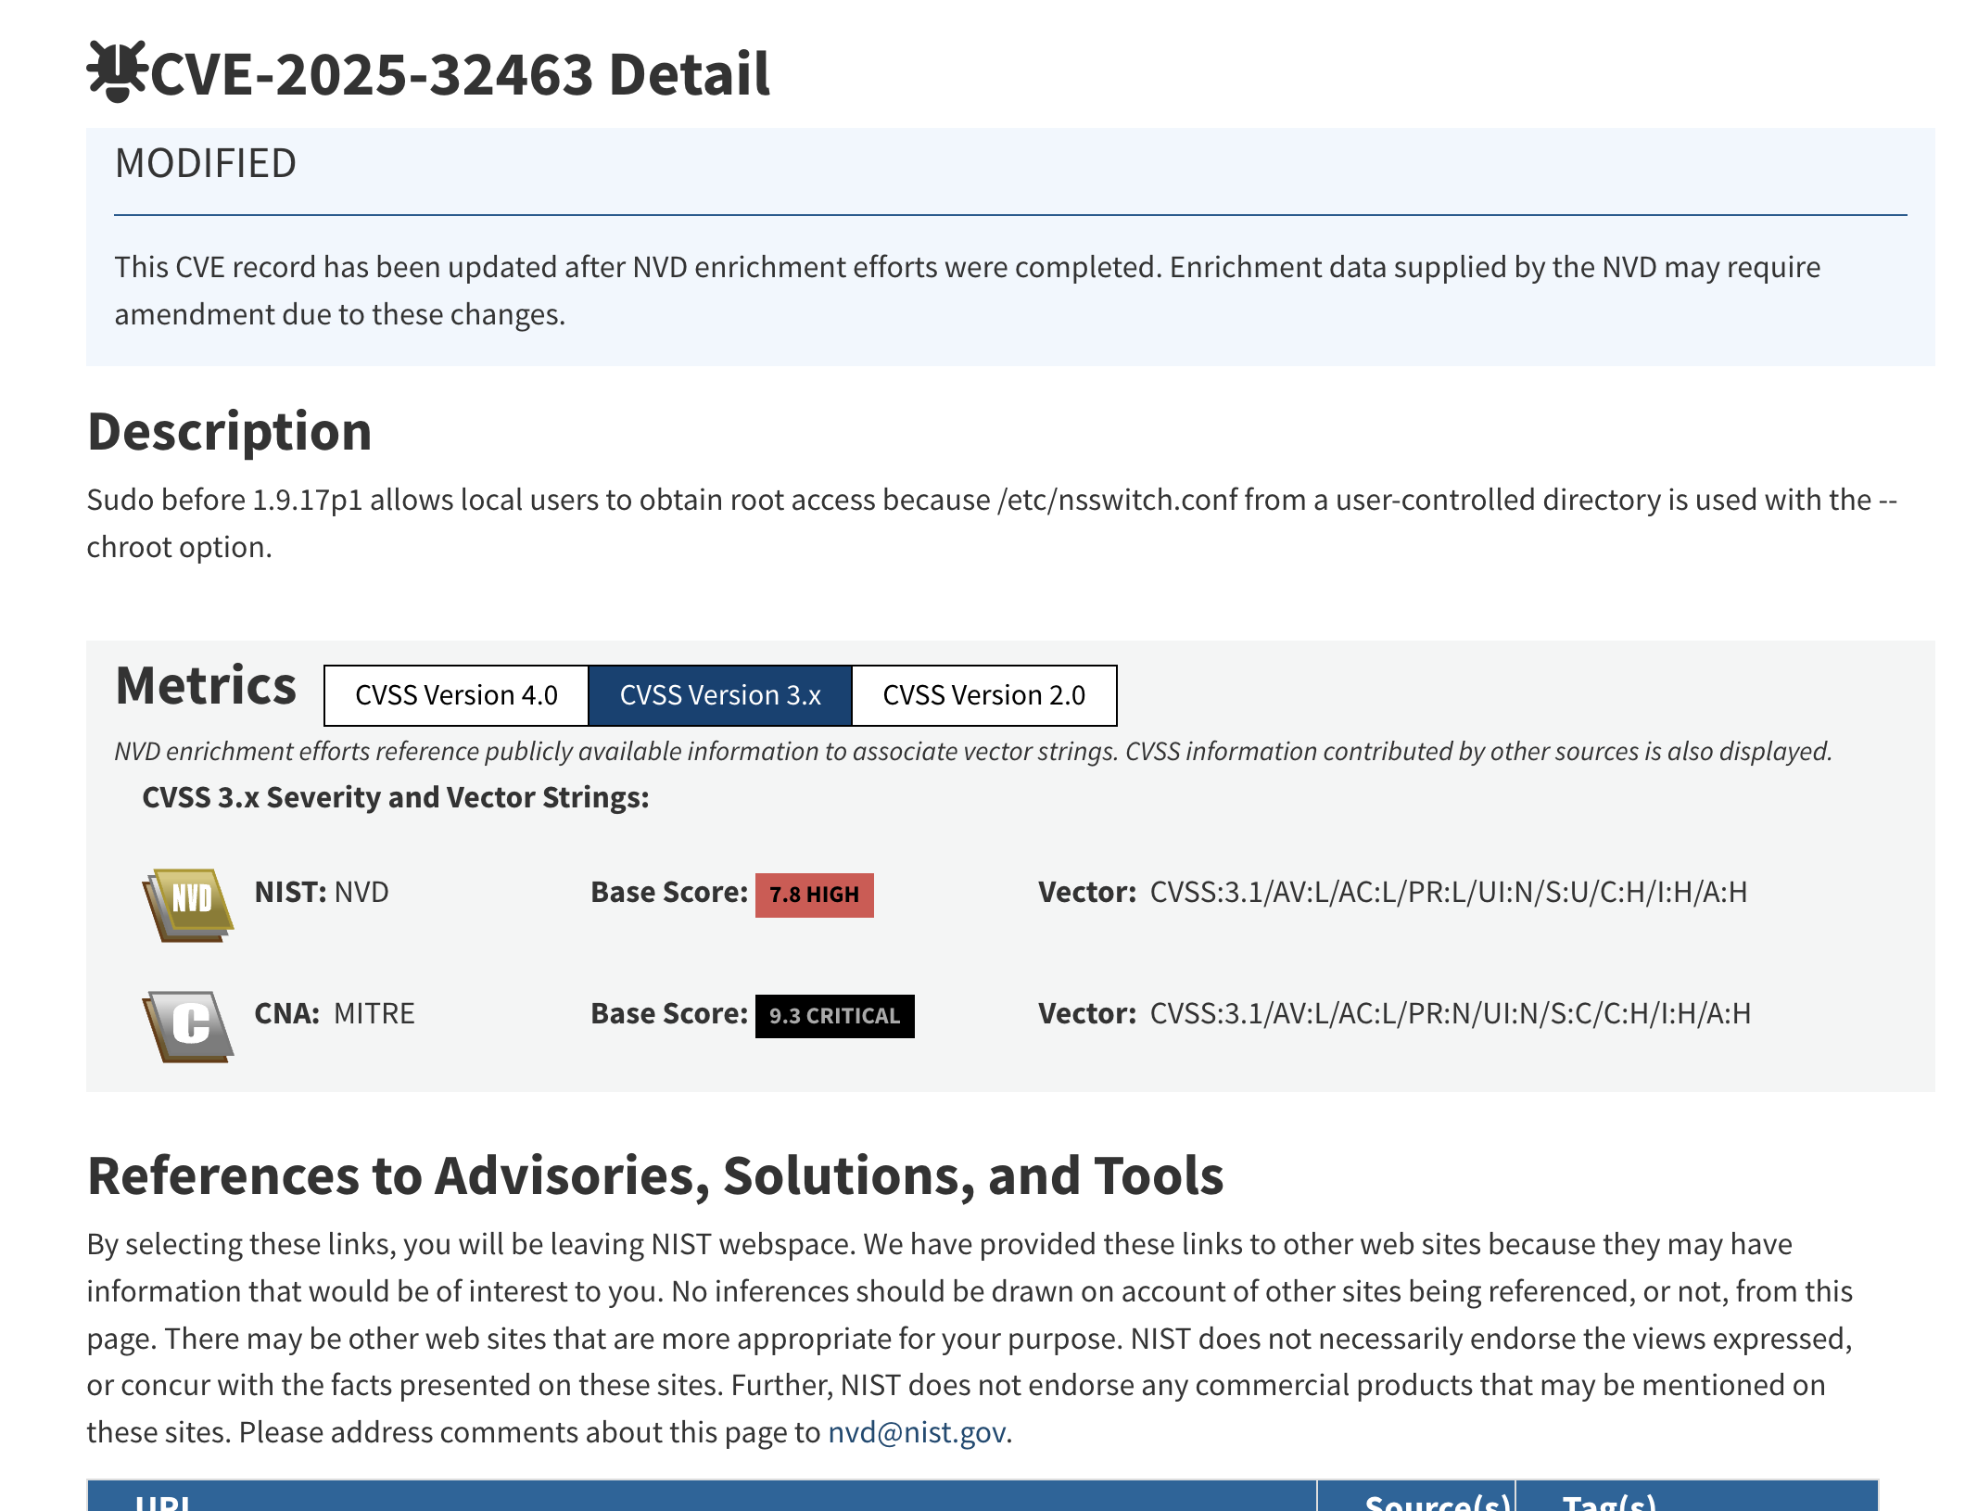Click the CNA MITRE vector string
The width and height of the screenshot is (1965, 1511).
pyautogui.click(x=1450, y=1013)
